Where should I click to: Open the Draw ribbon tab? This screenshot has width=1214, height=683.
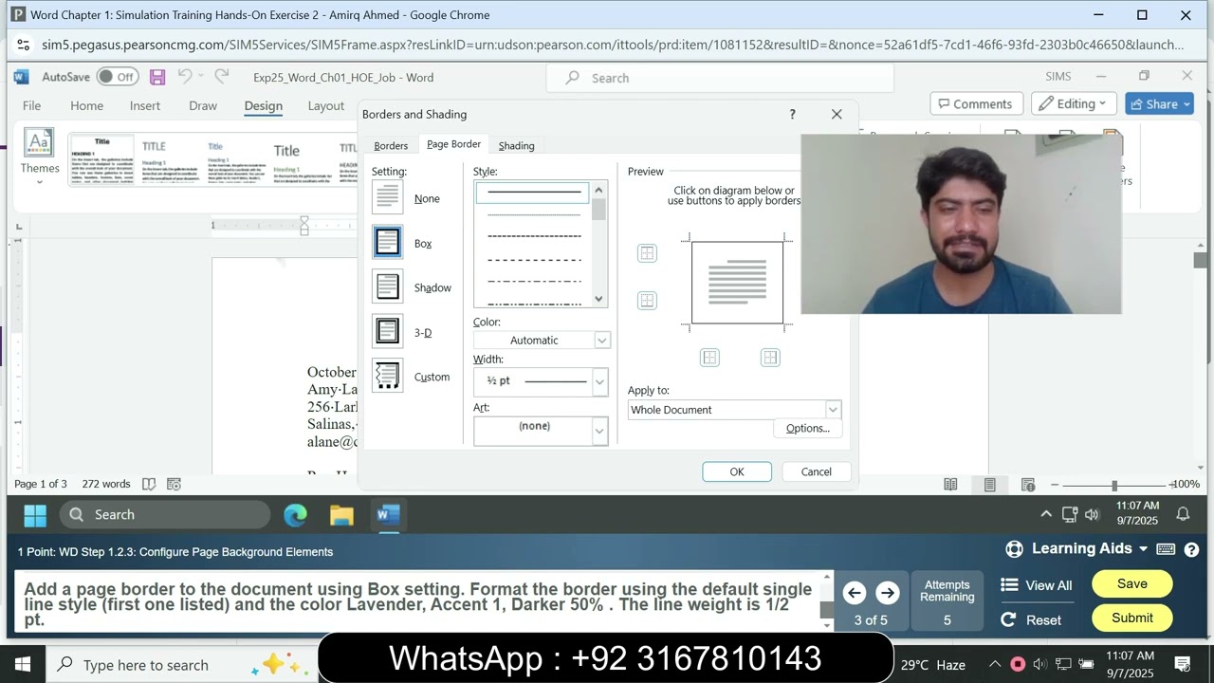203,105
